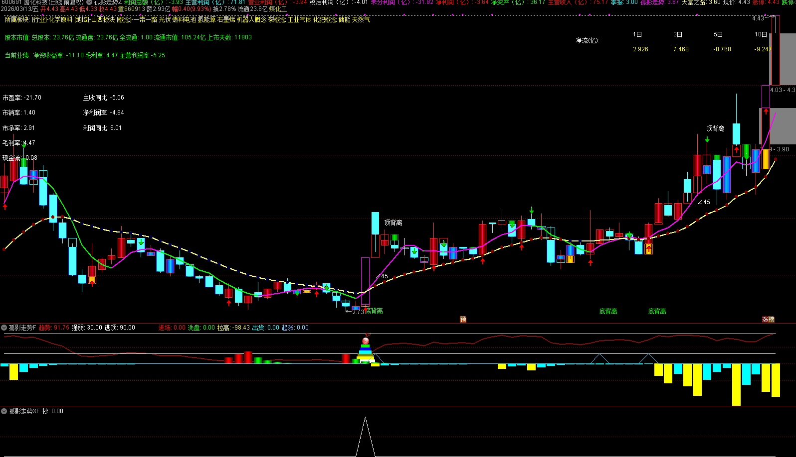Viewport: 796px width, 457px height.
Task: Click the 进场: 0.00 indicator value
Action: pyautogui.click(x=172, y=328)
